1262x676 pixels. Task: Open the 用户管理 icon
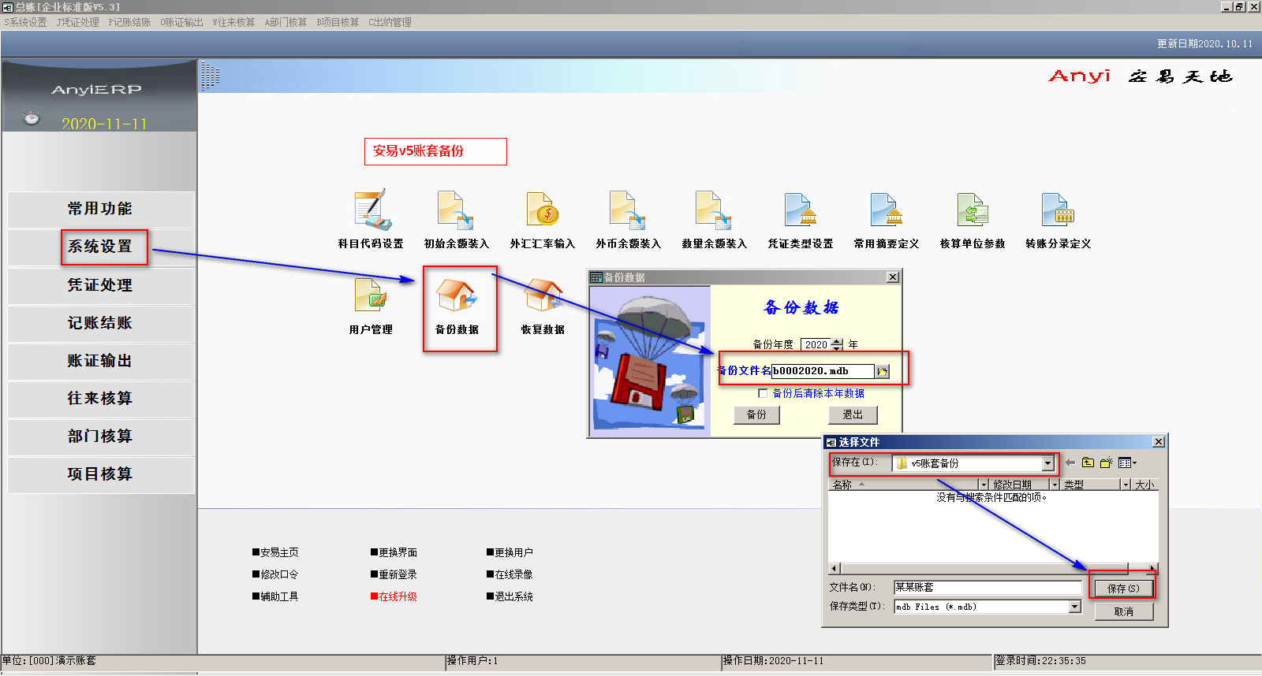click(x=371, y=297)
